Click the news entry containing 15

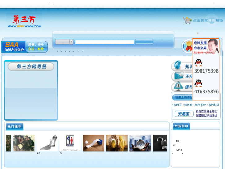click(x=177, y=141)
